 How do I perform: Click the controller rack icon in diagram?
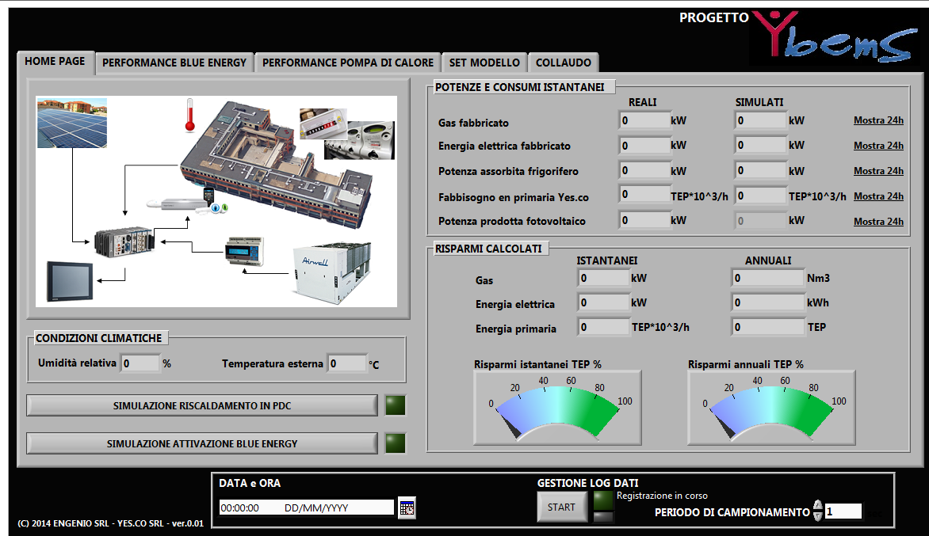(x=124, y=241)
